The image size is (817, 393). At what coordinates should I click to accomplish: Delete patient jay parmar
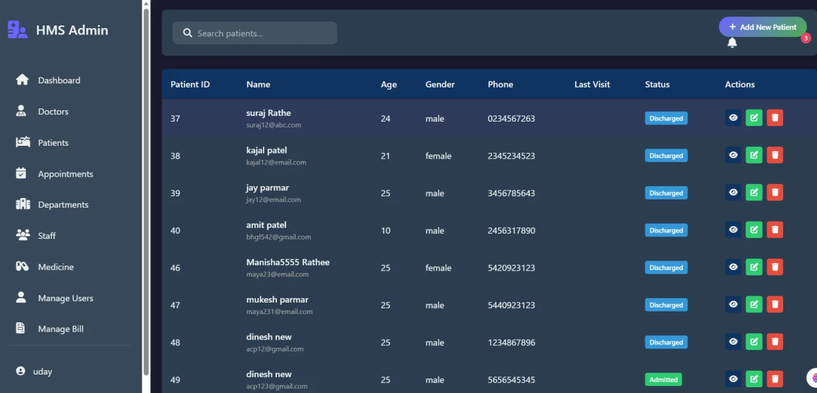(x=775, y=192)
